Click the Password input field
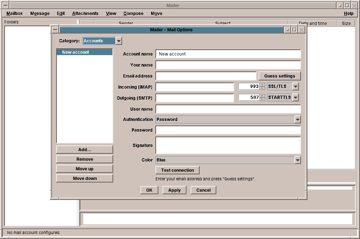This screenshot has height=239, width=360. pos(228,130)
